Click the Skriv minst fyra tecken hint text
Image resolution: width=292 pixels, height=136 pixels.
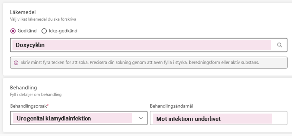click(x=140, y=62)
